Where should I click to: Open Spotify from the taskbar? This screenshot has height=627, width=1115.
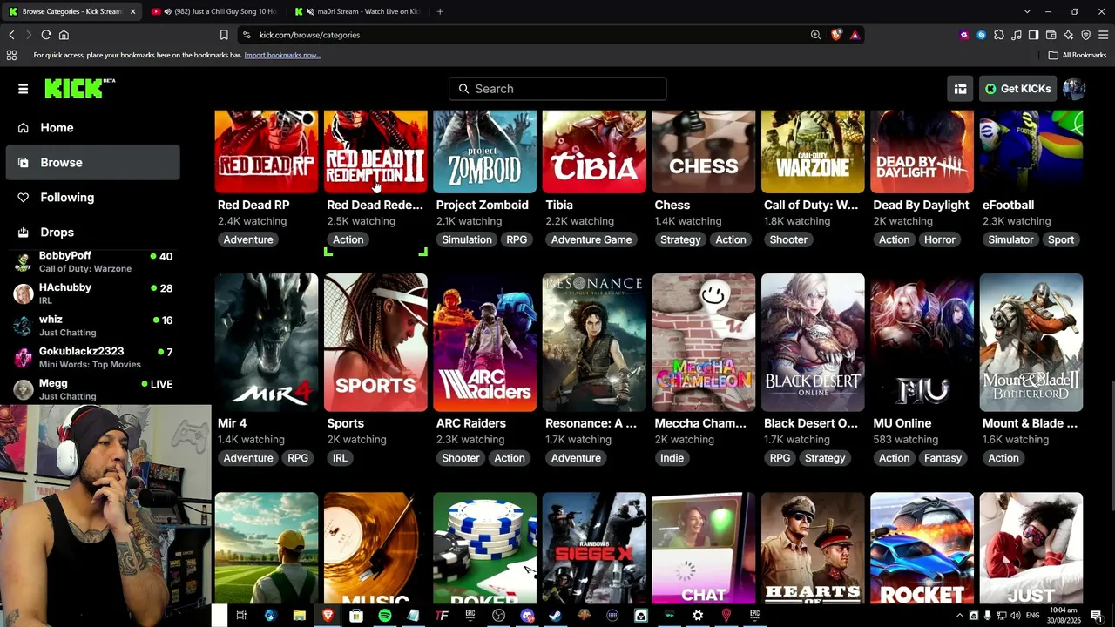tap(385, 616)
